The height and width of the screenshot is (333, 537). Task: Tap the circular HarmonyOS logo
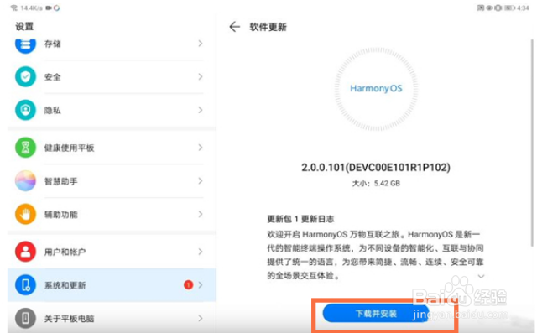(x=376, y=89)
